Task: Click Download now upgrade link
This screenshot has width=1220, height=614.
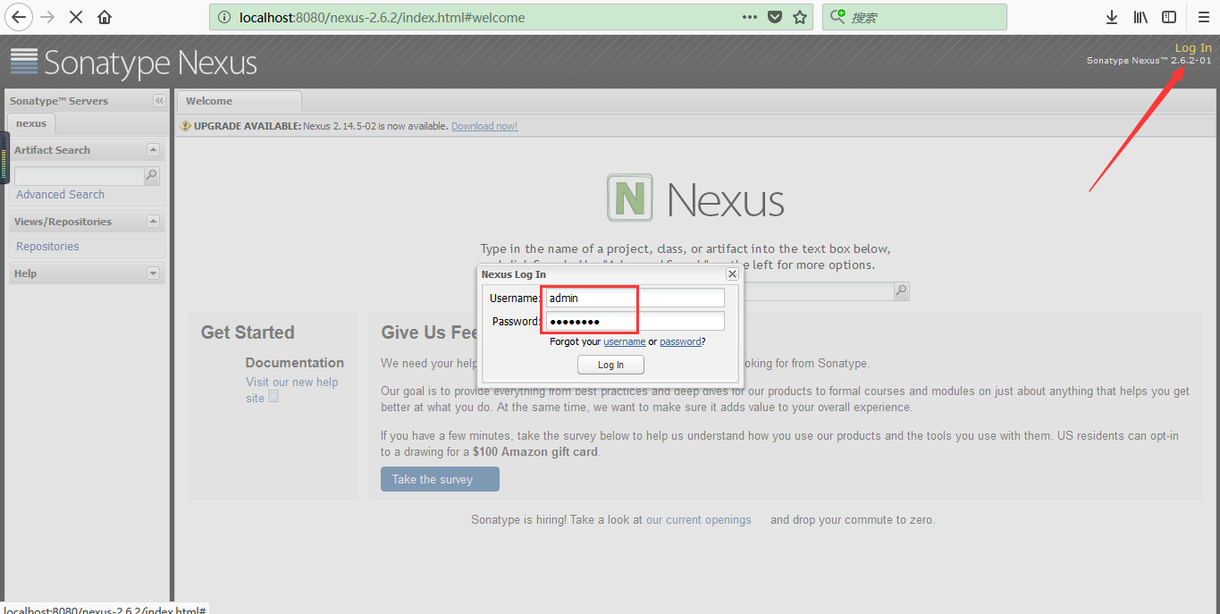Action: pos(484,126)
